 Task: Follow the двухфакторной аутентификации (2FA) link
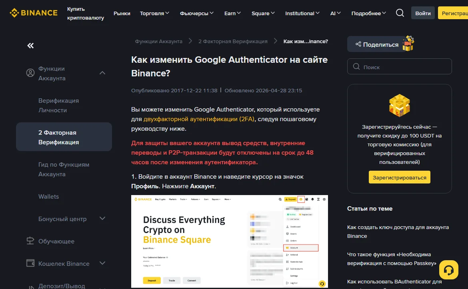(199, 119)
